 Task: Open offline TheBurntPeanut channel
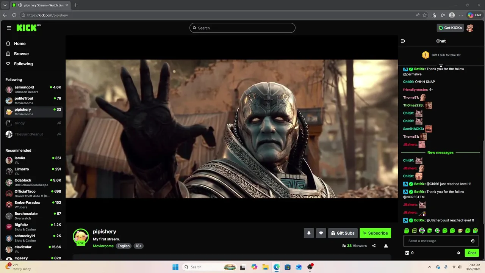pos(33,134)
